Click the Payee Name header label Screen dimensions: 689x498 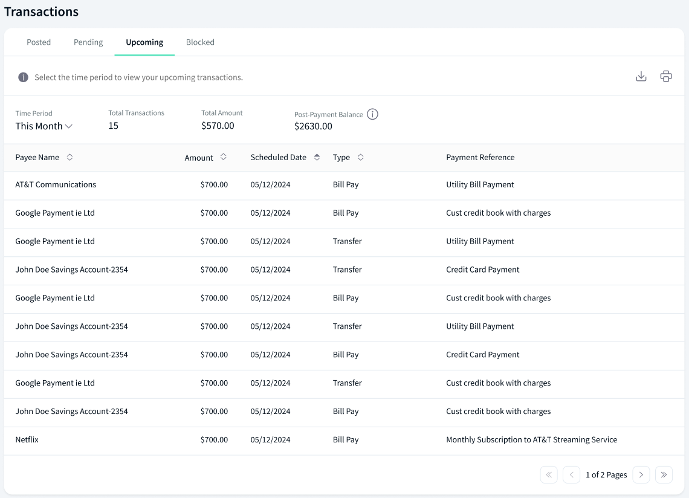[37, 157]
